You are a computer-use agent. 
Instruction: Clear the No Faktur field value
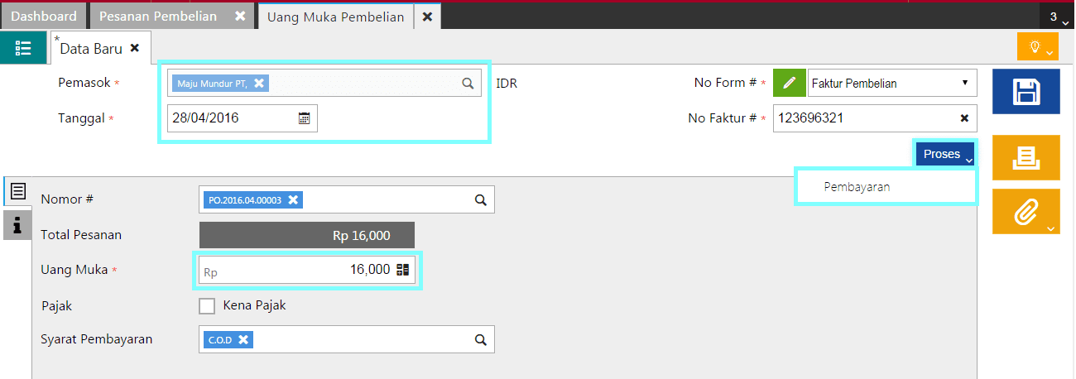pyautogui.click(x=964, y=118)
